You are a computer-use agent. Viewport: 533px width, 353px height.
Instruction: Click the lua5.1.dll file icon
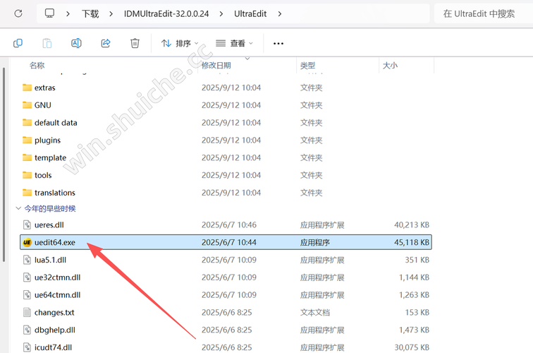click(x=27, y=260)
